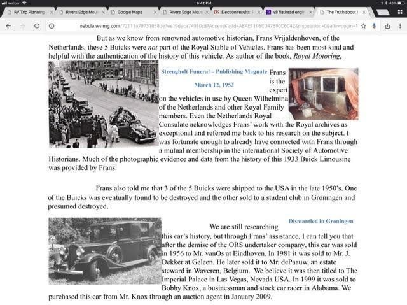
Task: Switch to the Google Maps tab
Action: (130, 12)
